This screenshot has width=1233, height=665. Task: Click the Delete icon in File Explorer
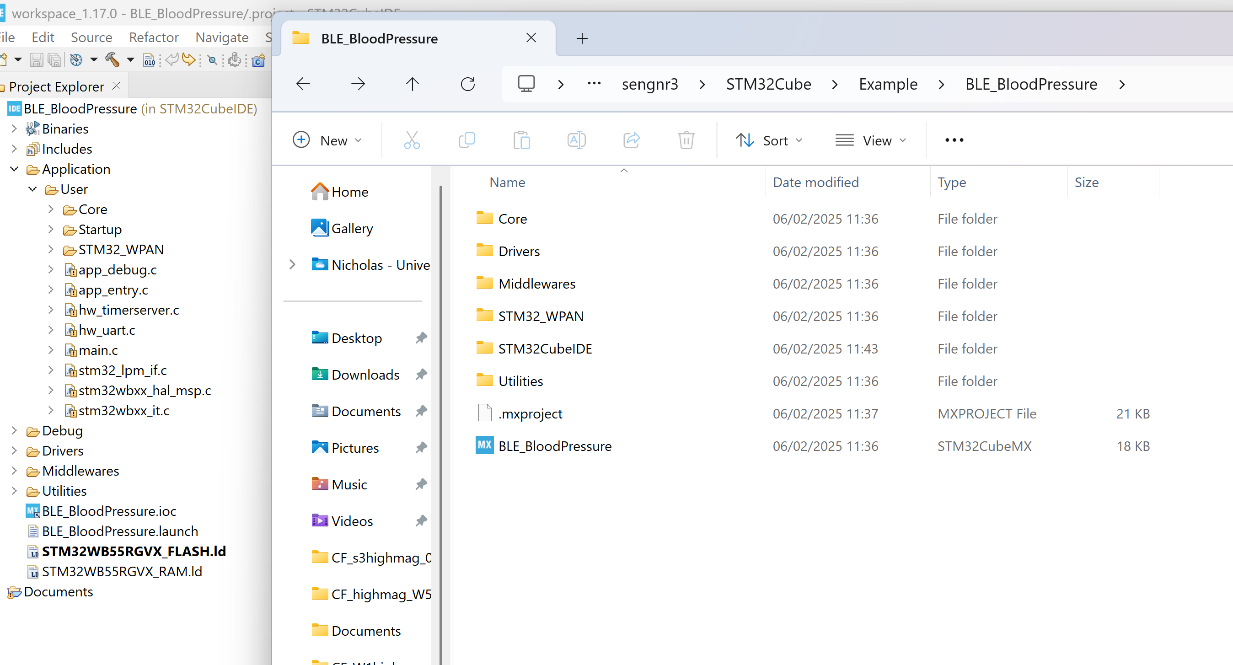tap(686, 140)
